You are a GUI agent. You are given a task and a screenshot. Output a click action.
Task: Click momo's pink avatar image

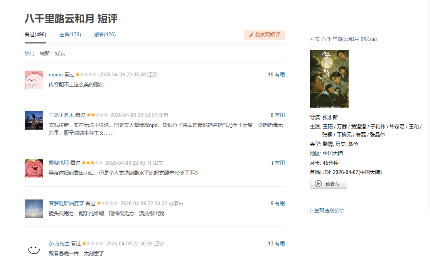tap(34, 80)
